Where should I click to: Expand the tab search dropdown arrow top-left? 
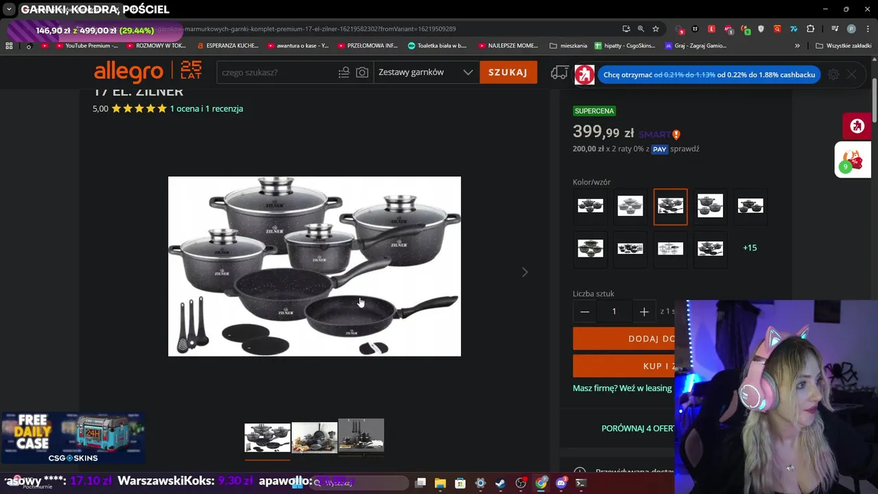coord(9,10)
